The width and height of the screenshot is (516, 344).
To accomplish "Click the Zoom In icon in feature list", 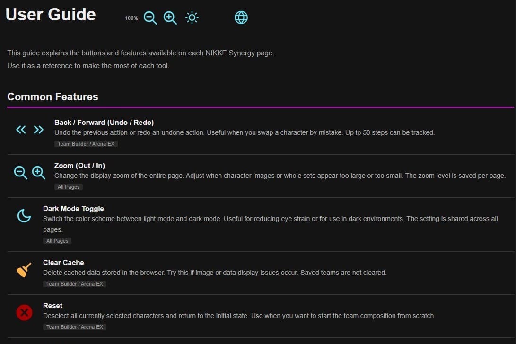I will tap(38, 173).
